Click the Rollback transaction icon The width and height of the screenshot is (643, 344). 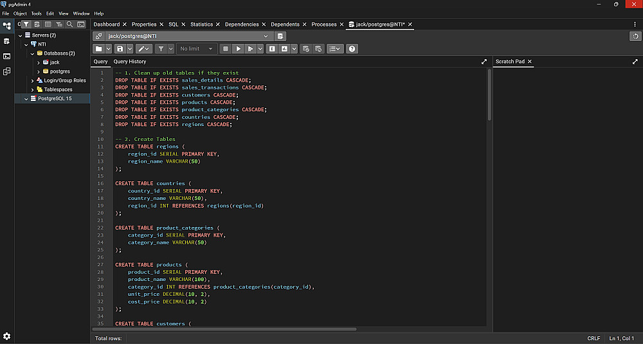(318, 49)
